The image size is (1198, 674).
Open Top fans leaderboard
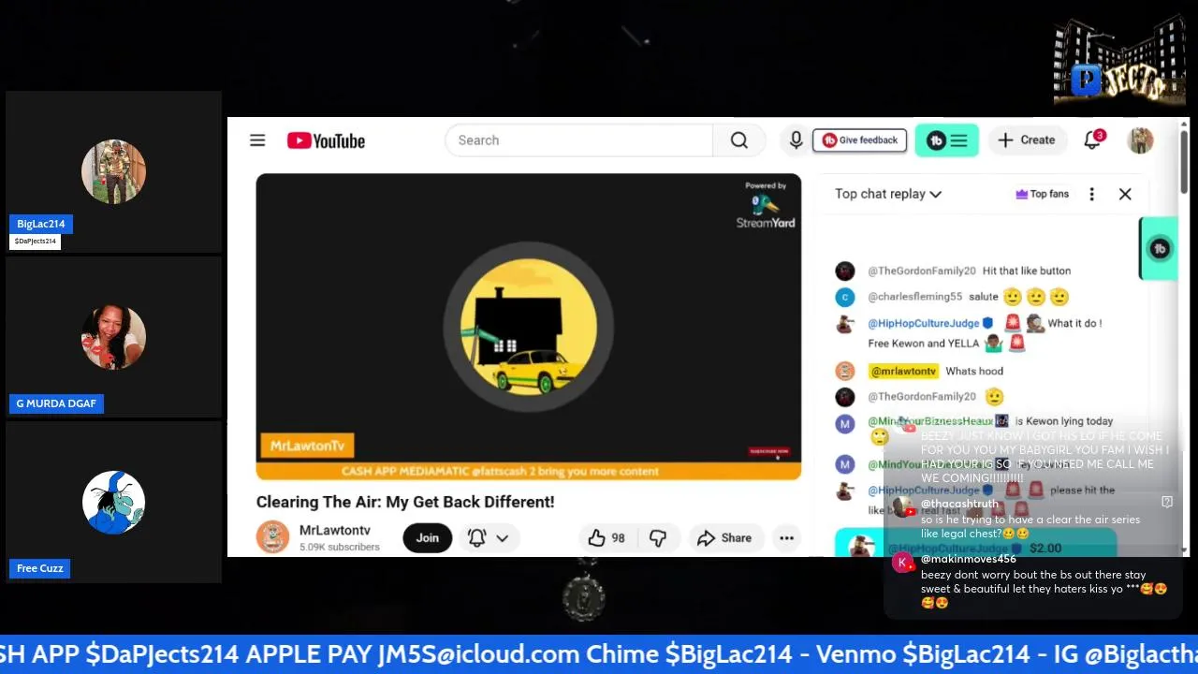(x=1042, y=194)
